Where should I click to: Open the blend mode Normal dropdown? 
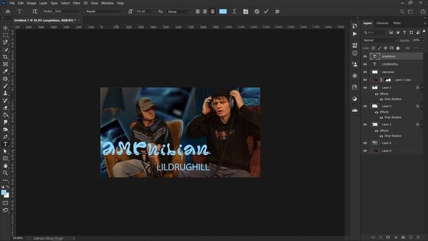click(x=380, y=40)
